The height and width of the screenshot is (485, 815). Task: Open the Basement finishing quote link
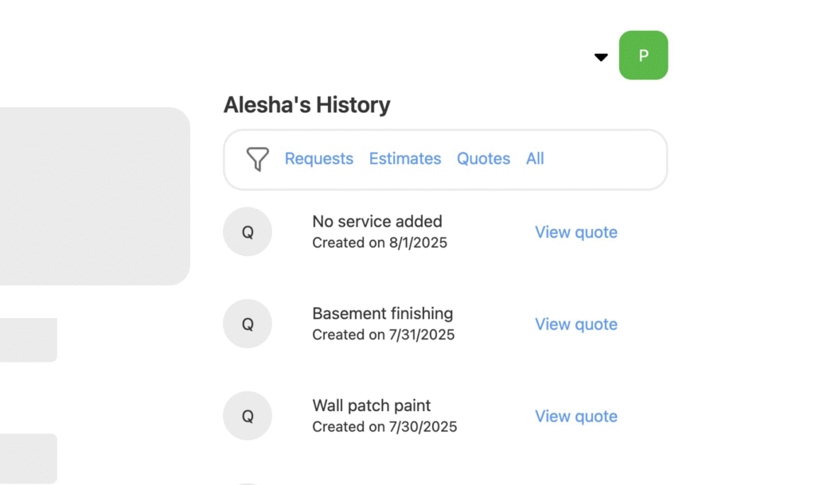click(575, 324)
